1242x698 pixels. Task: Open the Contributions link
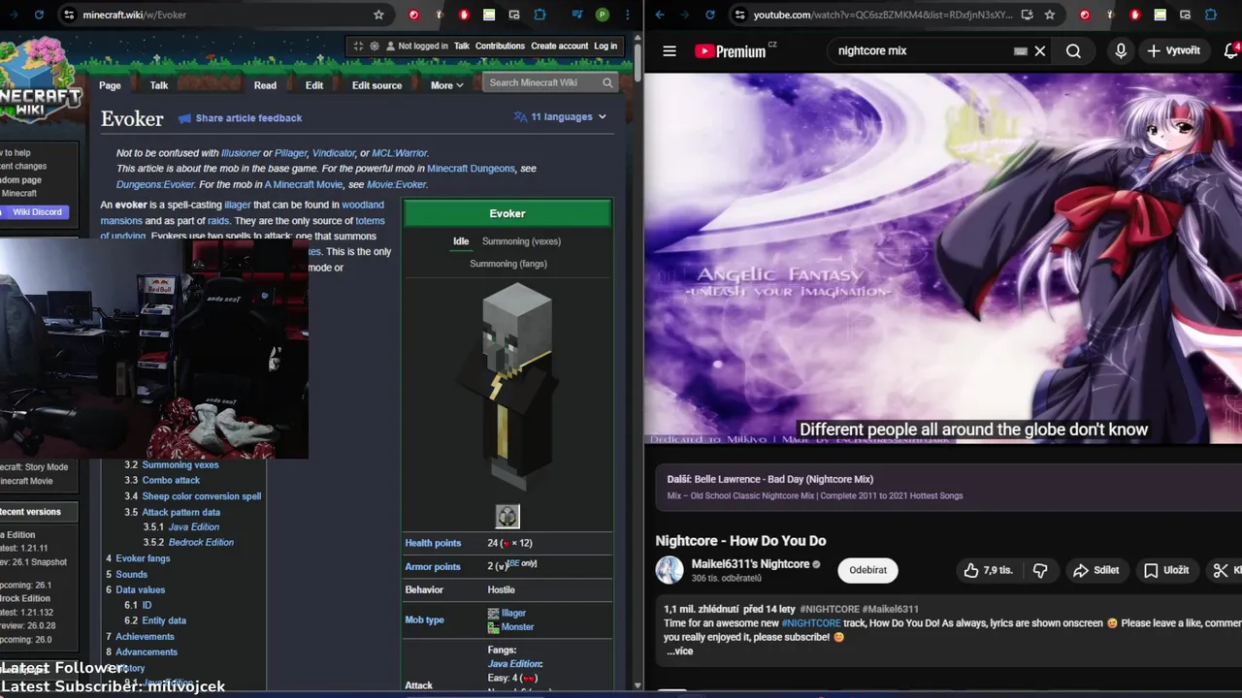point(500,46)
